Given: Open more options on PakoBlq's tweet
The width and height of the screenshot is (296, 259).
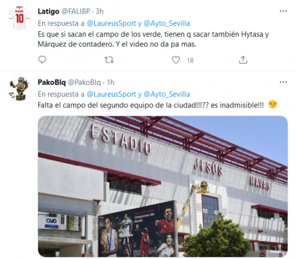Looking at the screenshot, I should (x=283, y=82).
